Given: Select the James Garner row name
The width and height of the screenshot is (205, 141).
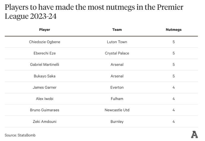Looking at the screenshot, I should 45,88.
